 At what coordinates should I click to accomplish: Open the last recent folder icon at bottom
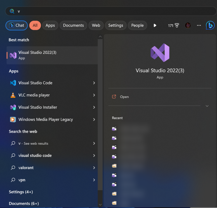coord(114,203)
